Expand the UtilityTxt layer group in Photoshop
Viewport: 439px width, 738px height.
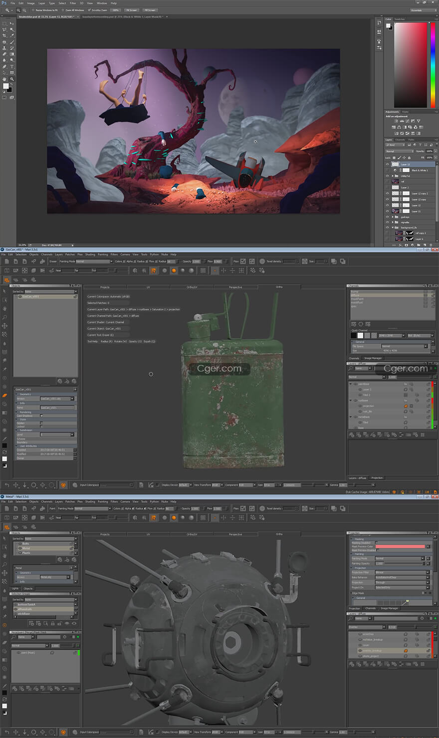pos(393,176)
